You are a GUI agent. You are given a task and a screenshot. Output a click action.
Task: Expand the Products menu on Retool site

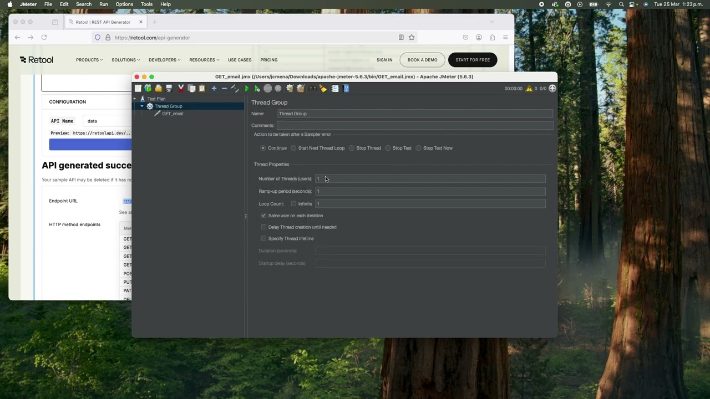pos(89,60)
